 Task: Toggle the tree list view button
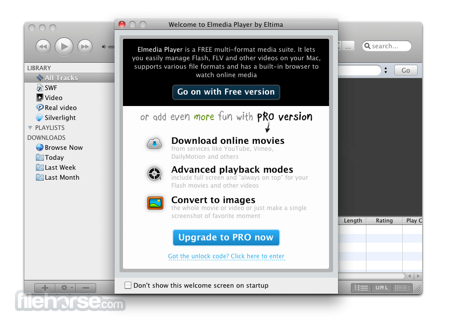pyautogui.click(x=361, y=288)
